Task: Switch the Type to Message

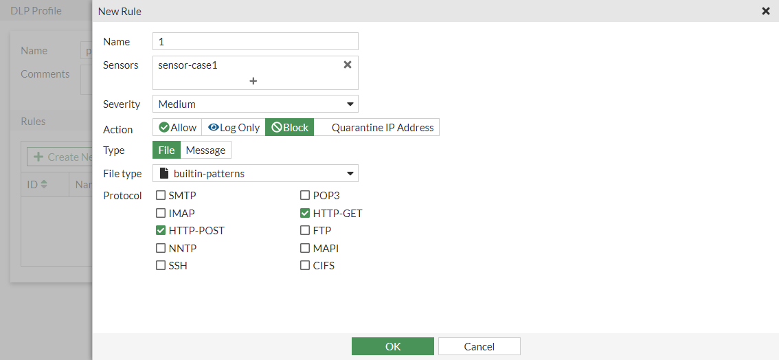Action: tap(205, 150)
